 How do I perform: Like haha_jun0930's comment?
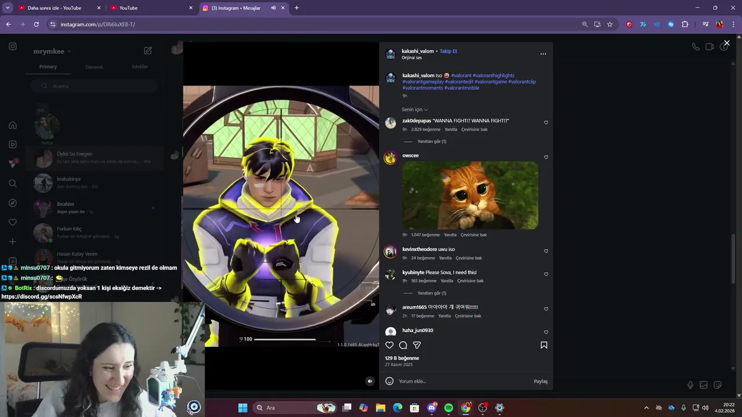pyautogui.click(x=546, y=332)
